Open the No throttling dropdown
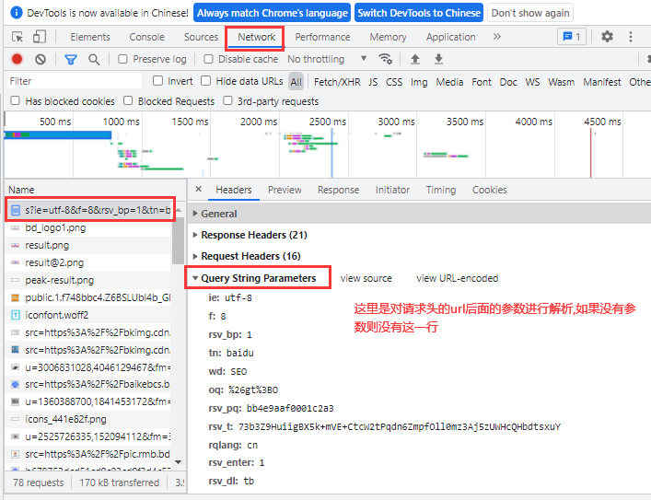 pyautogui.click(x=327, y=59)
